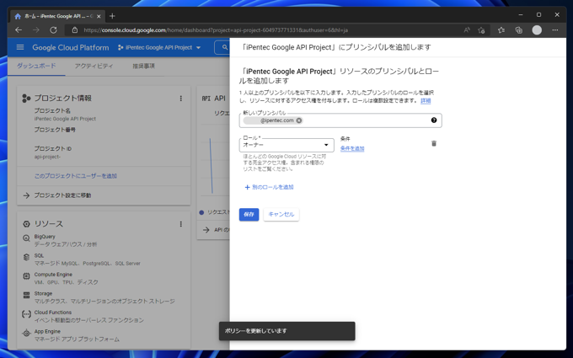
Task: Reload the page with the refresh icon
Action: (53, 30)
